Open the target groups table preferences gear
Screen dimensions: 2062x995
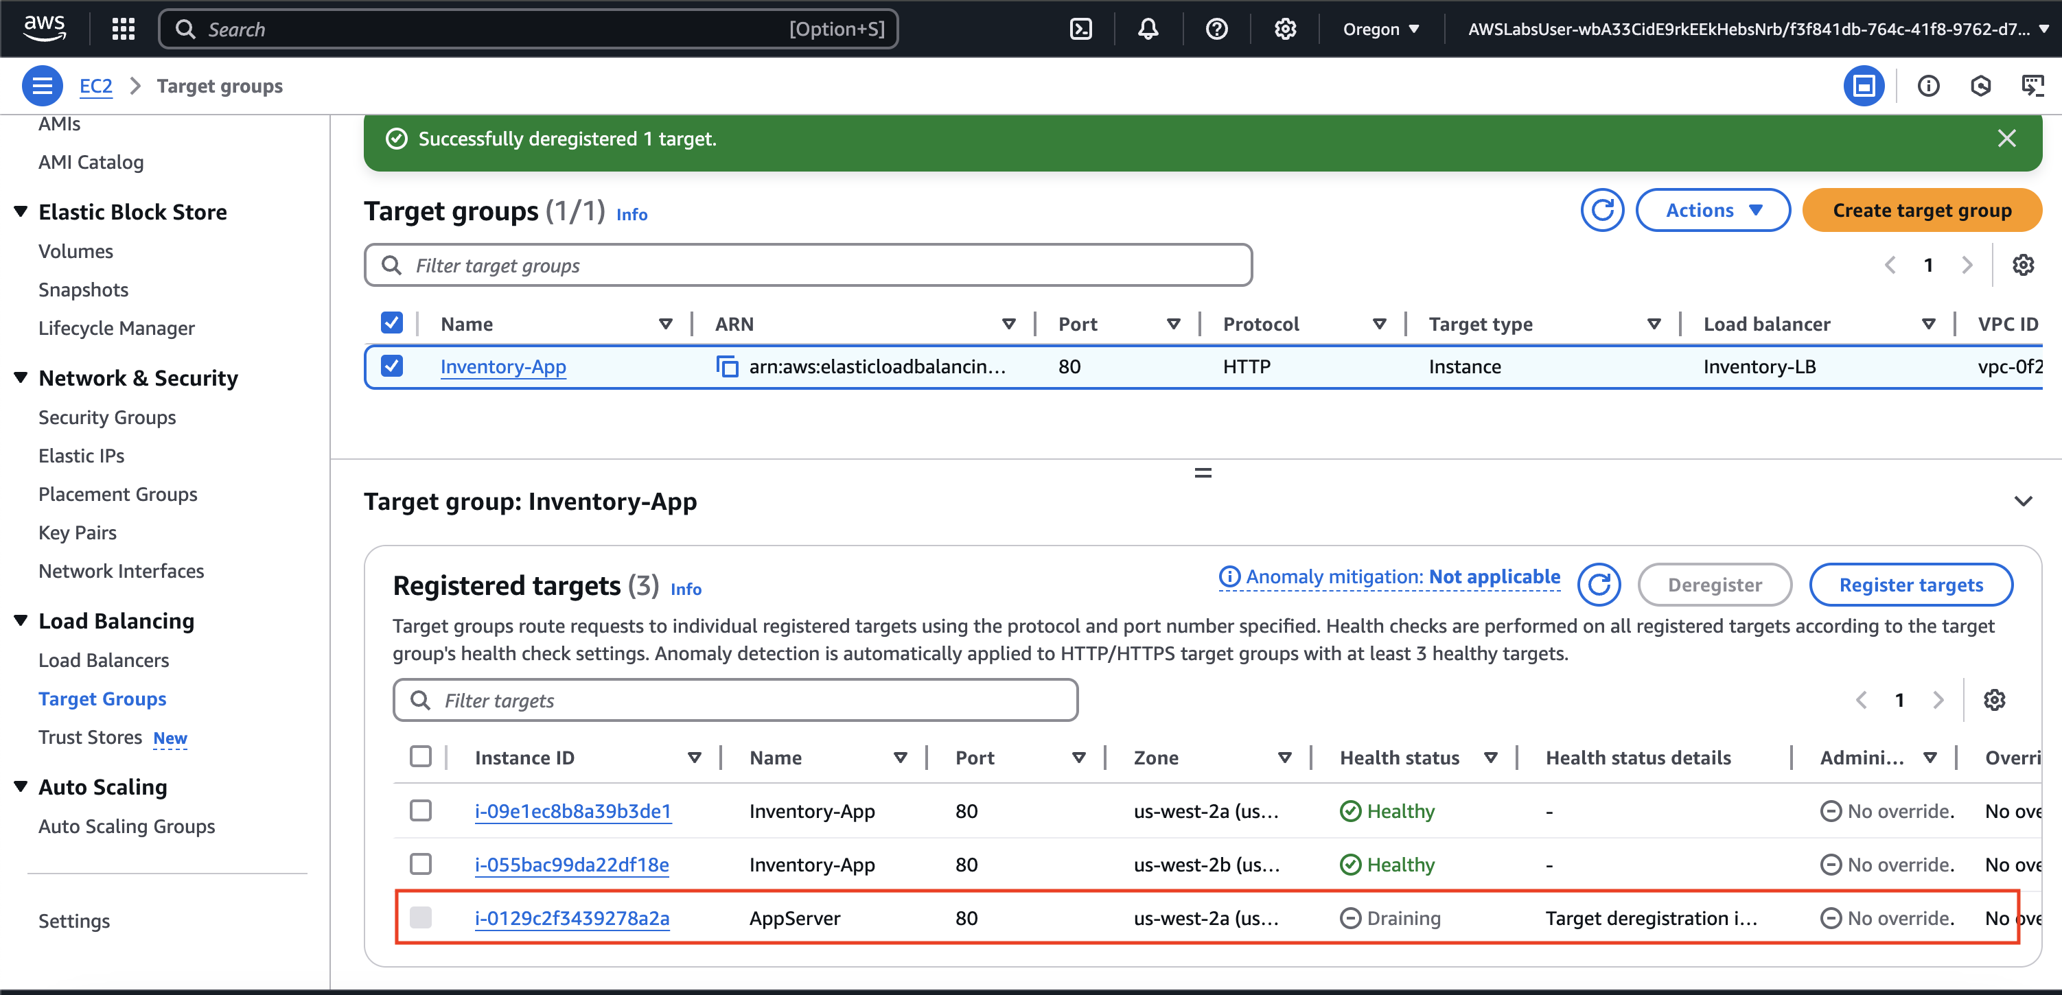2023,265
